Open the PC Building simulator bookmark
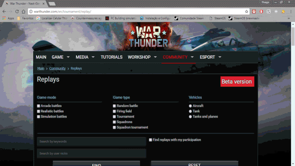295x166 pixels. pos(121,18)
